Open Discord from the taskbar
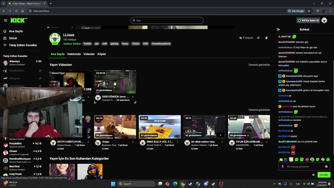Image resolution: width=334 pixels, height=188 pixels. tap(206, 184)
